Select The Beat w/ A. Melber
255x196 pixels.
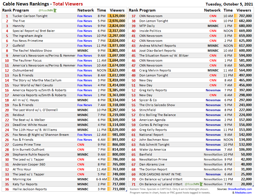coord(29,120)
